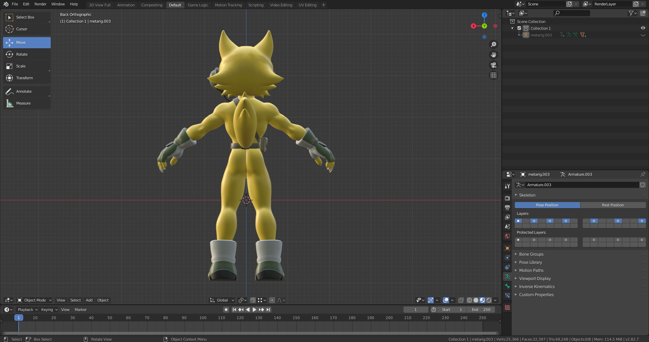Open the Output properties tab

tap(507, 207)
